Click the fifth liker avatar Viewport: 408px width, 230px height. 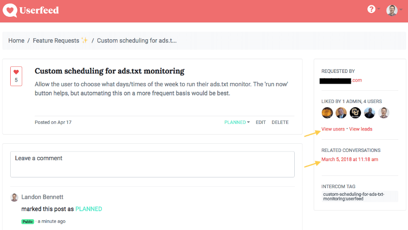pos(384,113)
